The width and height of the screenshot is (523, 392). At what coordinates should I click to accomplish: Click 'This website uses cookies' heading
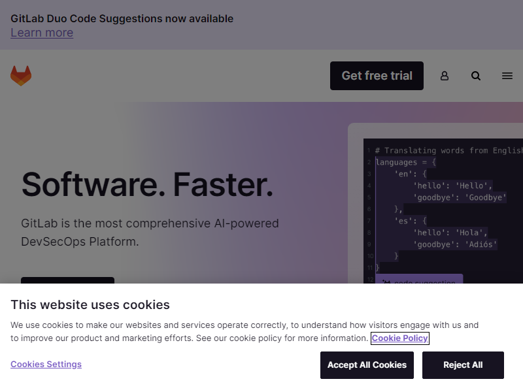(x=90, y=304)
